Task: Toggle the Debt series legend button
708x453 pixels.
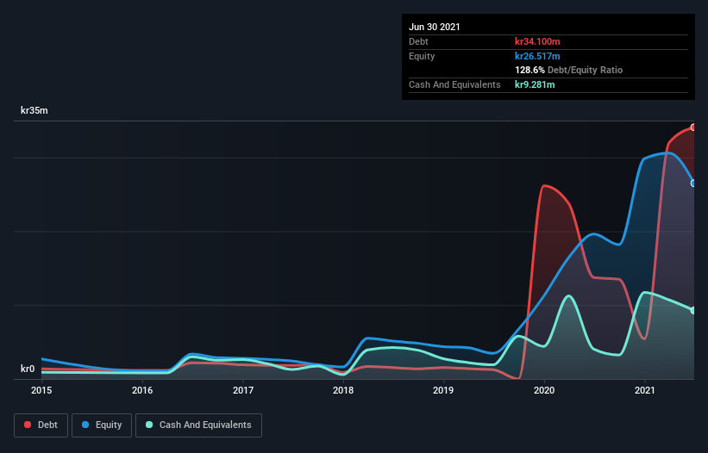Action: [41, 425]
